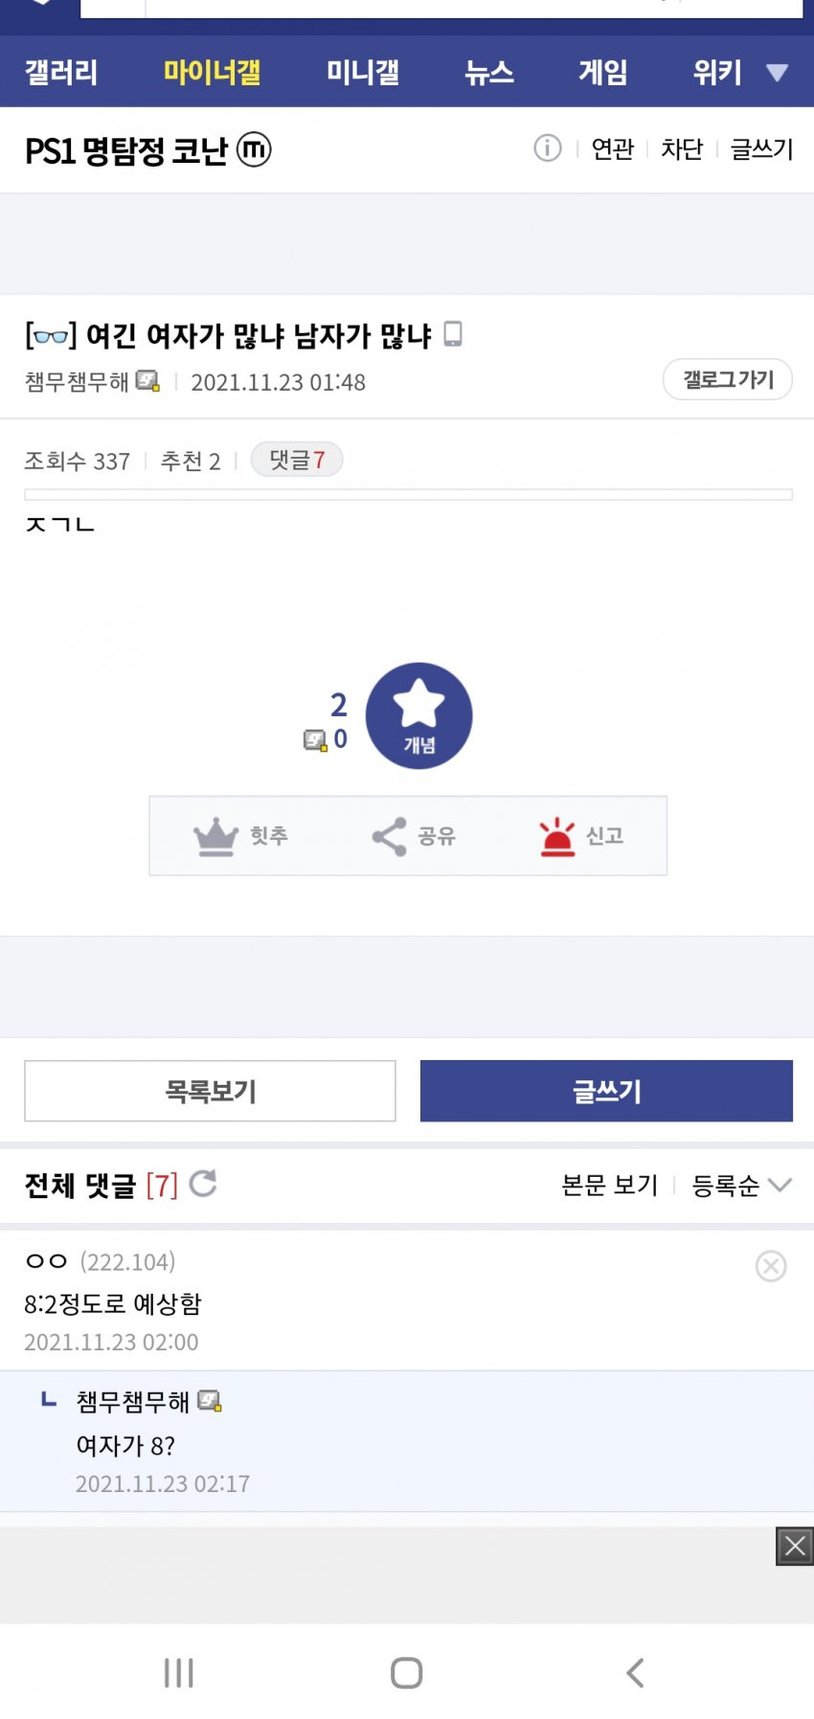Viewport: 814px width, 1719px height.
Task: Close the bottom ad banner
Action: (795, 1546)
